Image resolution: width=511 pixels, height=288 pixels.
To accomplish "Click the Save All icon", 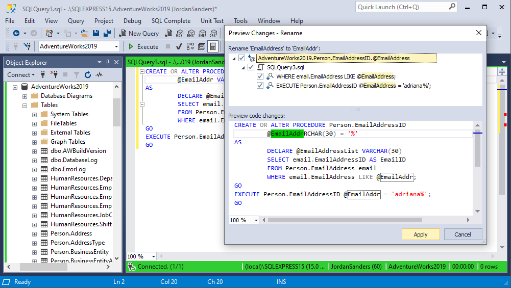I will pos(107,33).
